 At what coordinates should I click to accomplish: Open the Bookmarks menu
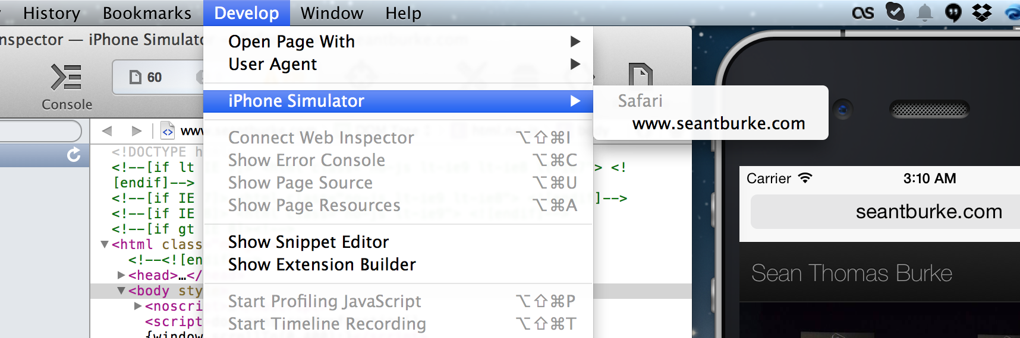147,13
